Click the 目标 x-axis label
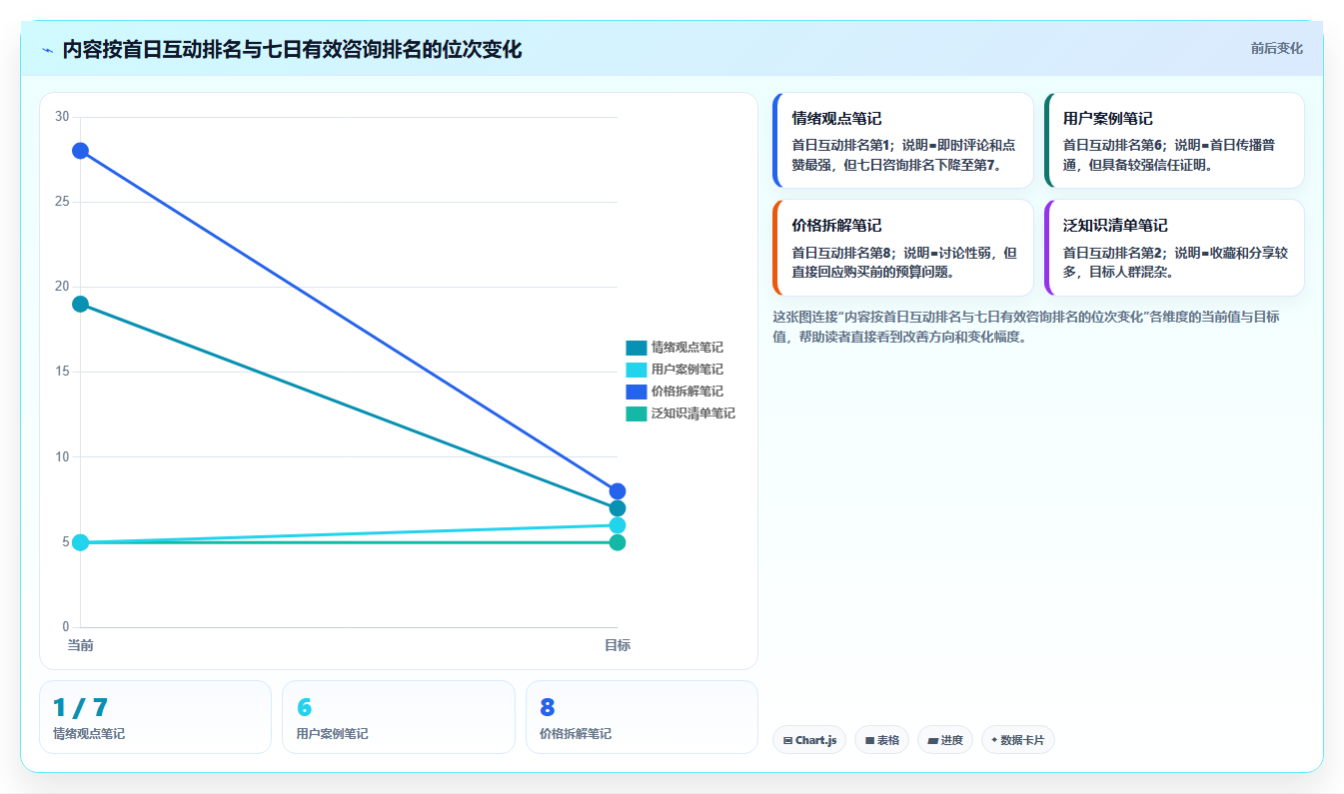 point(618,645)
